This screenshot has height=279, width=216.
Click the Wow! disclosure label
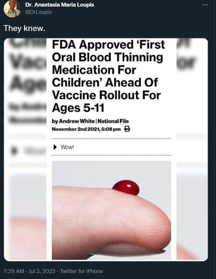point(67,147)
